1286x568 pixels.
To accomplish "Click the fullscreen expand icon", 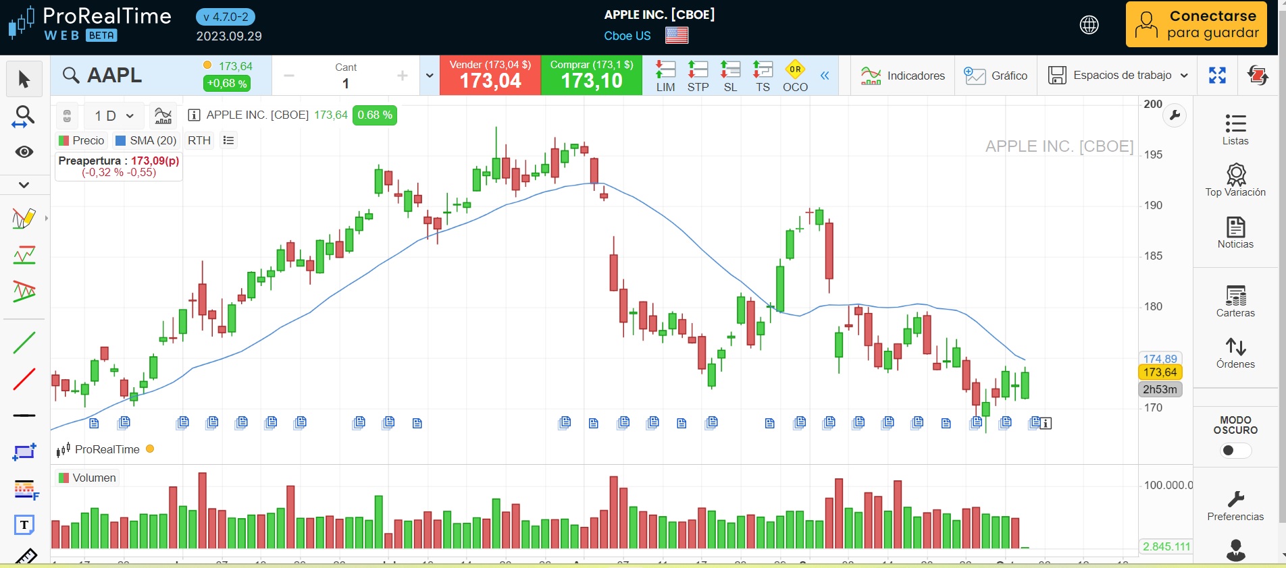I will click(x=1217, y=76).
